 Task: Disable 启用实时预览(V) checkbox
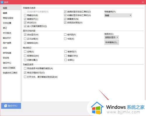click(65, 22)
